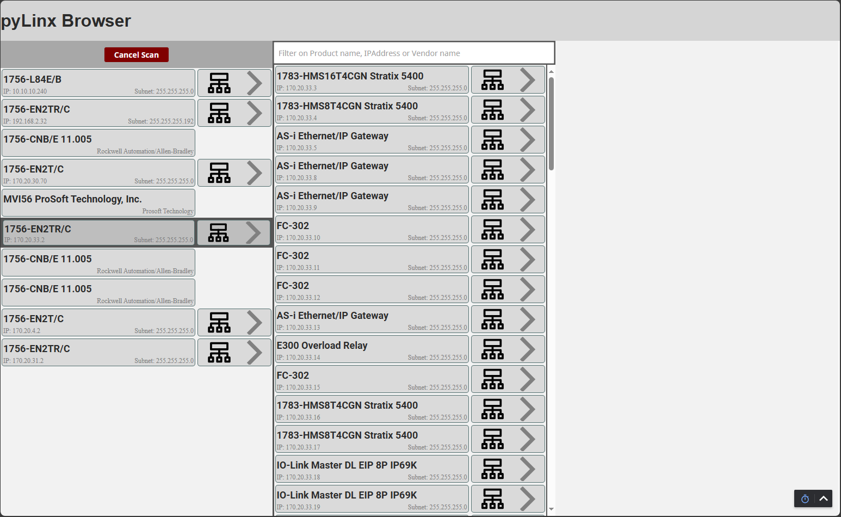Click network icon for AS-i Gateway at 170.20.33.9
Image resolution: width=841 pixels, height=517 pixels.
point(493,200)
